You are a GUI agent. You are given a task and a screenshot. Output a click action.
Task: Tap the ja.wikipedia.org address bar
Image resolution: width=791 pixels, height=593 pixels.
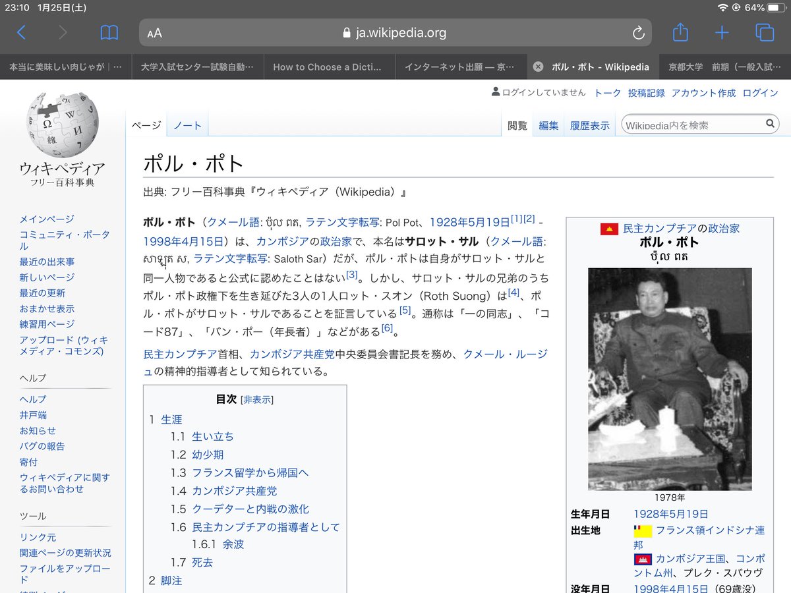(395, 32)
